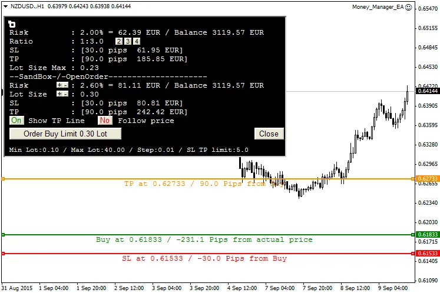The width and height of the screenshot is (440, 293).
Task: Decrease Lot Size with minus button
Action: click(x=65, y=94)
